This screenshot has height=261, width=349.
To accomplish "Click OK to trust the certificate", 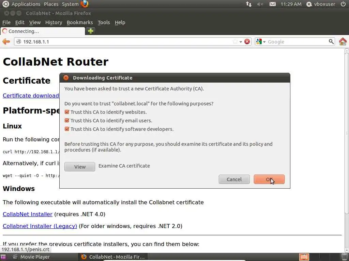I will point(269,179).
